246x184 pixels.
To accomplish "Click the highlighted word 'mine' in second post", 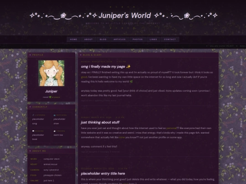I will (122, 137).
